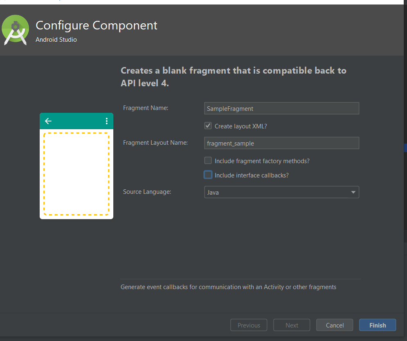This screenshot has height=341, width=407.
Task: Click the dashed fragment placeholder in preview
Action: 76,174
